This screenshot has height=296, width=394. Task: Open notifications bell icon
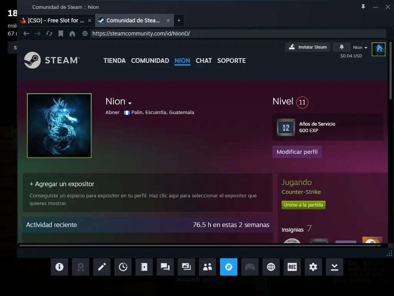tap(342, 47)
